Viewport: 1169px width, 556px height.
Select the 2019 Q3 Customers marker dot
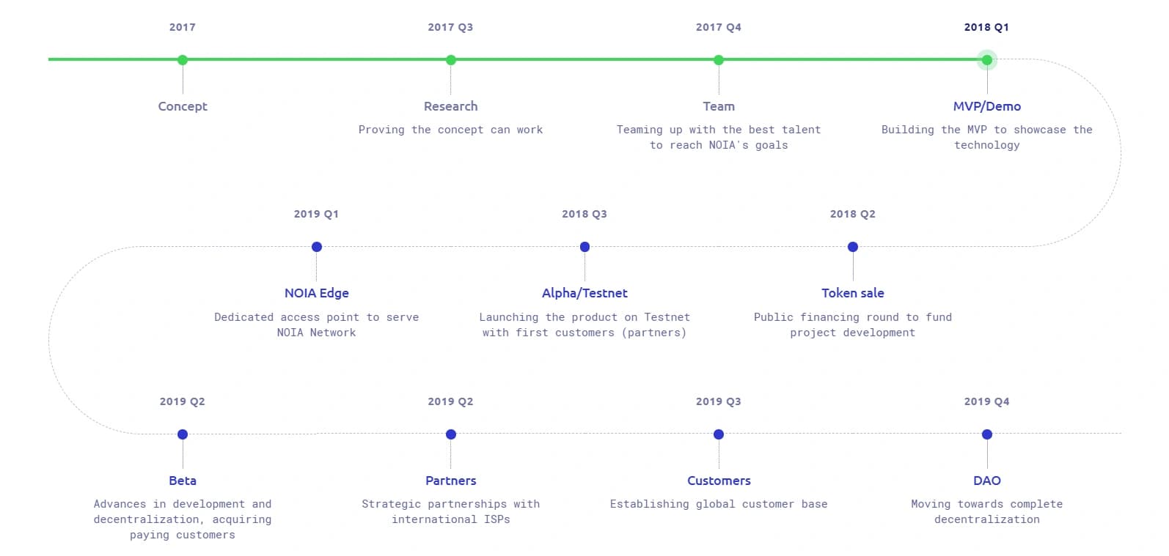(719, 434)
